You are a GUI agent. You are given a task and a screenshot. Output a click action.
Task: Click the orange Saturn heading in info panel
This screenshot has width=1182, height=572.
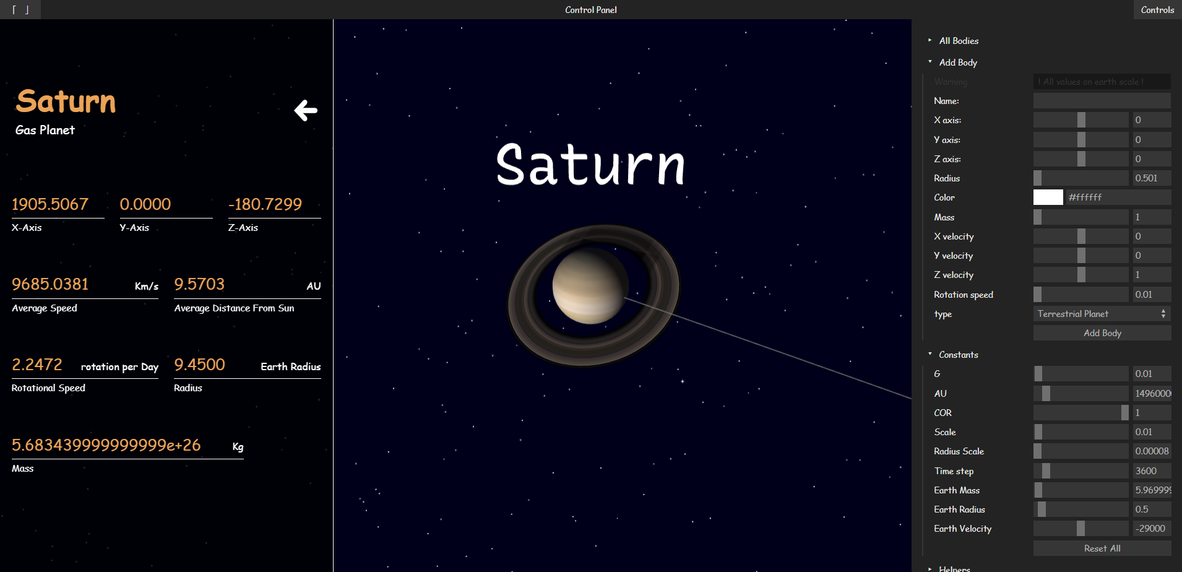pyautogui.click(x=66, y=101)
